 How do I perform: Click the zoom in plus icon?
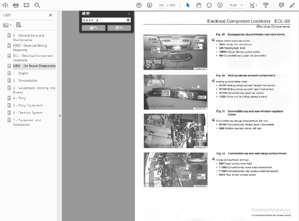pos(220,5)
